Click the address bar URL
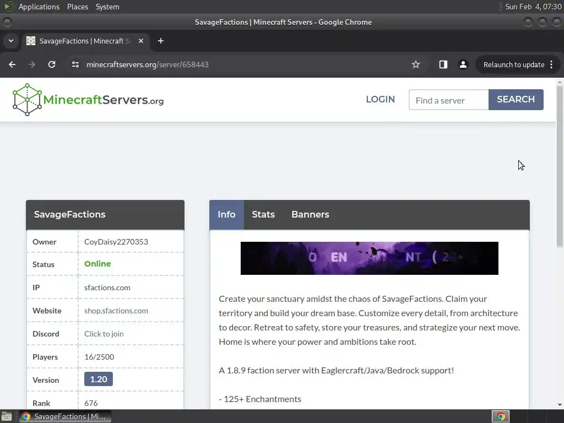 tap(148, 64)
